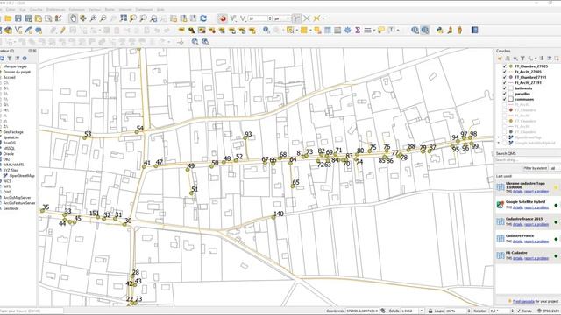Click the Measure line ruler icon
Screen dimensions: 561x315
pyautogui.click(x=367, y=31)
